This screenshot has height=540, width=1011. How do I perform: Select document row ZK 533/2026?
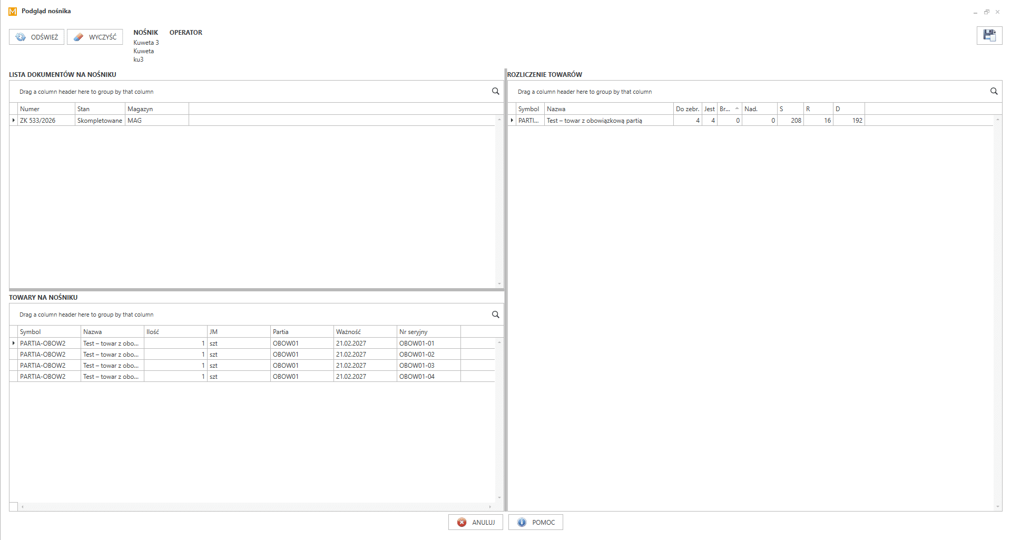(253, 120)
